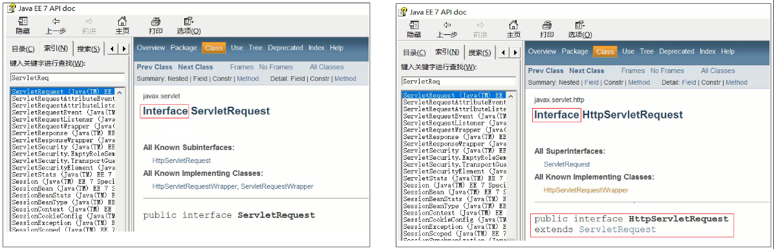Select ServletResponse entry in left index list
Screen dimensions: 774x249
(63, 133)
